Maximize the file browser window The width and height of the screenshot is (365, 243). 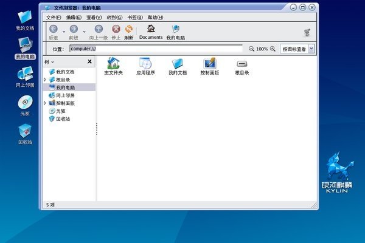coord(302,7)
